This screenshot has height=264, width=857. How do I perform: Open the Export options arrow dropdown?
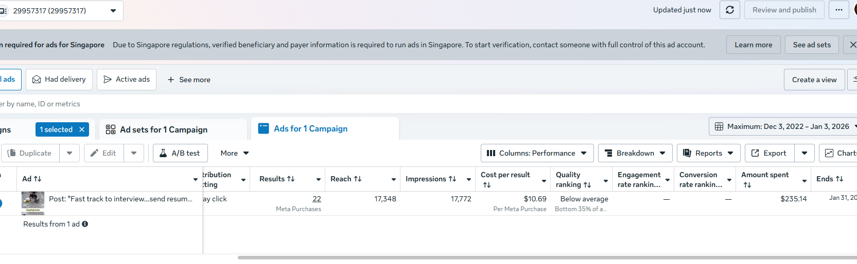(804, 153)
